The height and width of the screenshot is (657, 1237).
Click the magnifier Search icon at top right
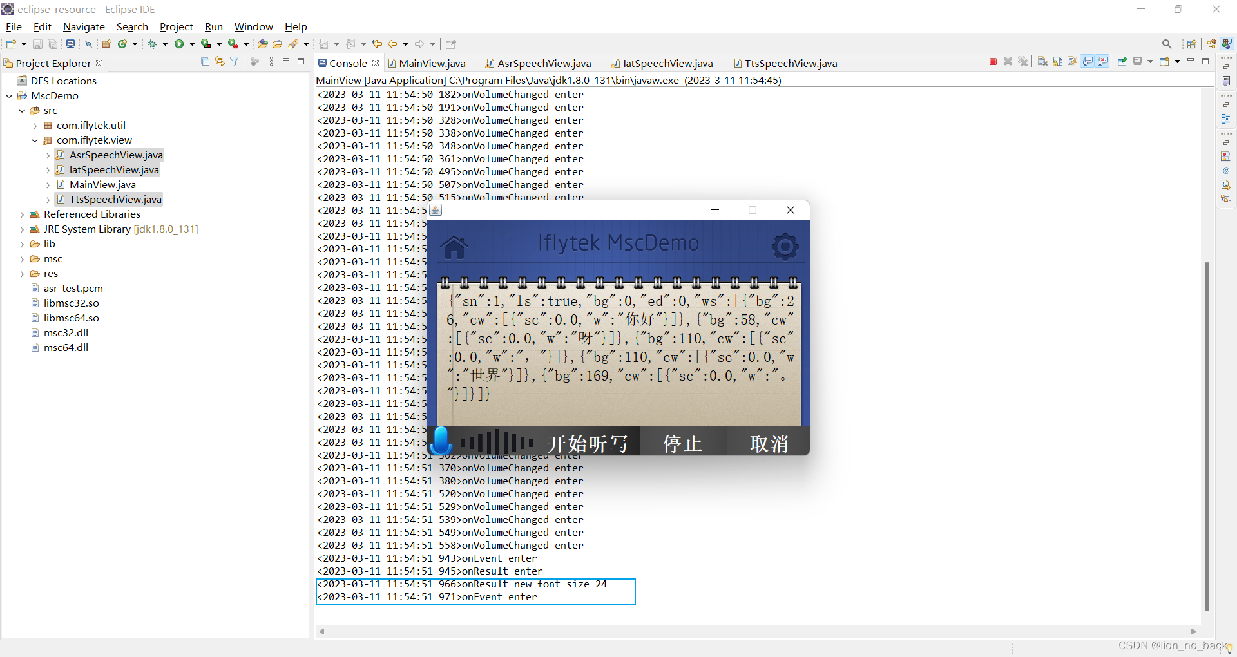pos(1167,44)
